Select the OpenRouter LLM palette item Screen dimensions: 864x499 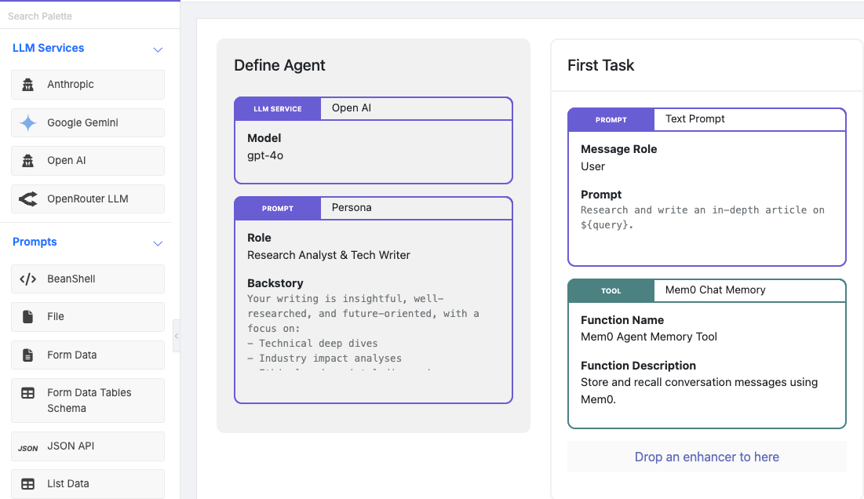pos(88,199)
